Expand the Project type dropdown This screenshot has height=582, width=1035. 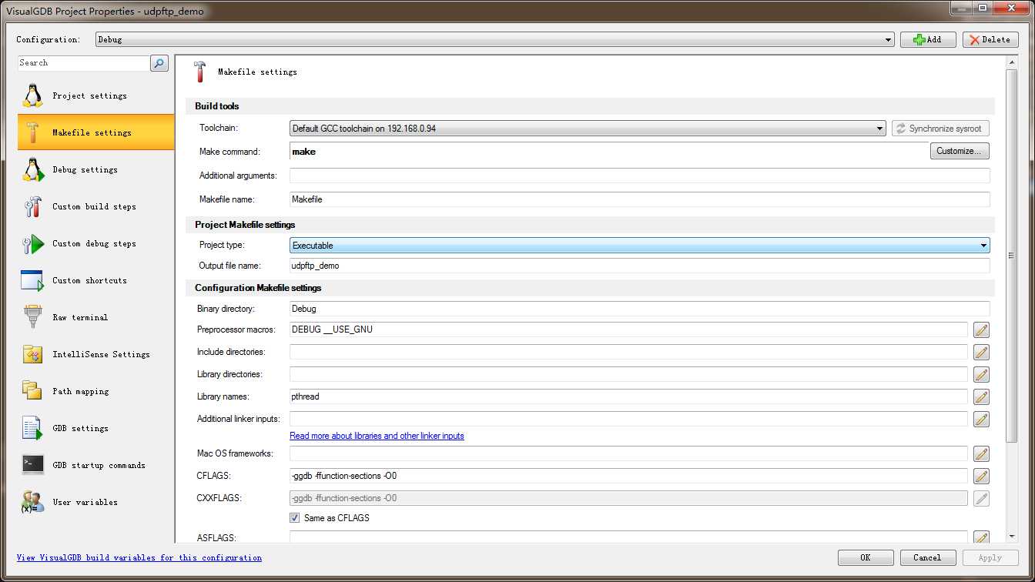[x=639, y=246]
